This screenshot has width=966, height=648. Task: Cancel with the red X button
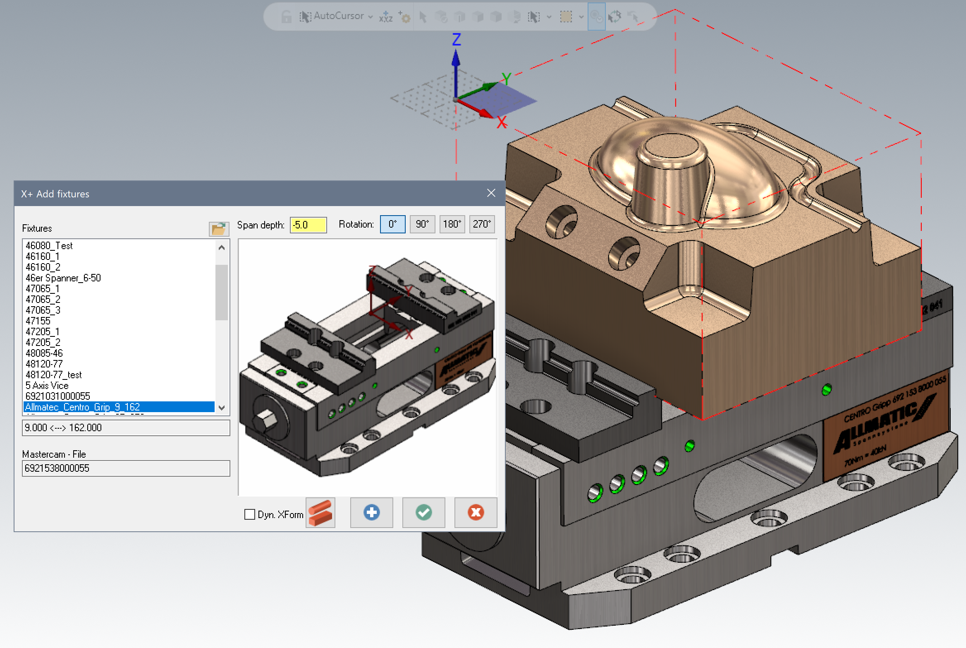click(x=476, y=513)
